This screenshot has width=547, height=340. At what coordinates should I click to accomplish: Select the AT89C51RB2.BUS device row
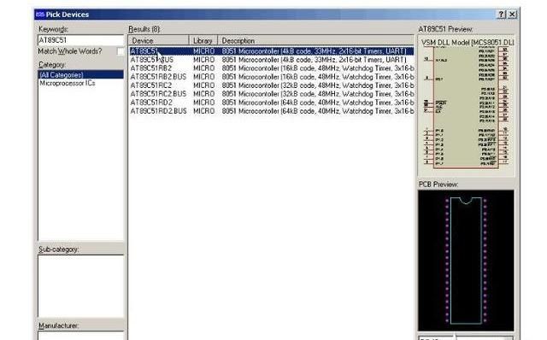(272, 77)
